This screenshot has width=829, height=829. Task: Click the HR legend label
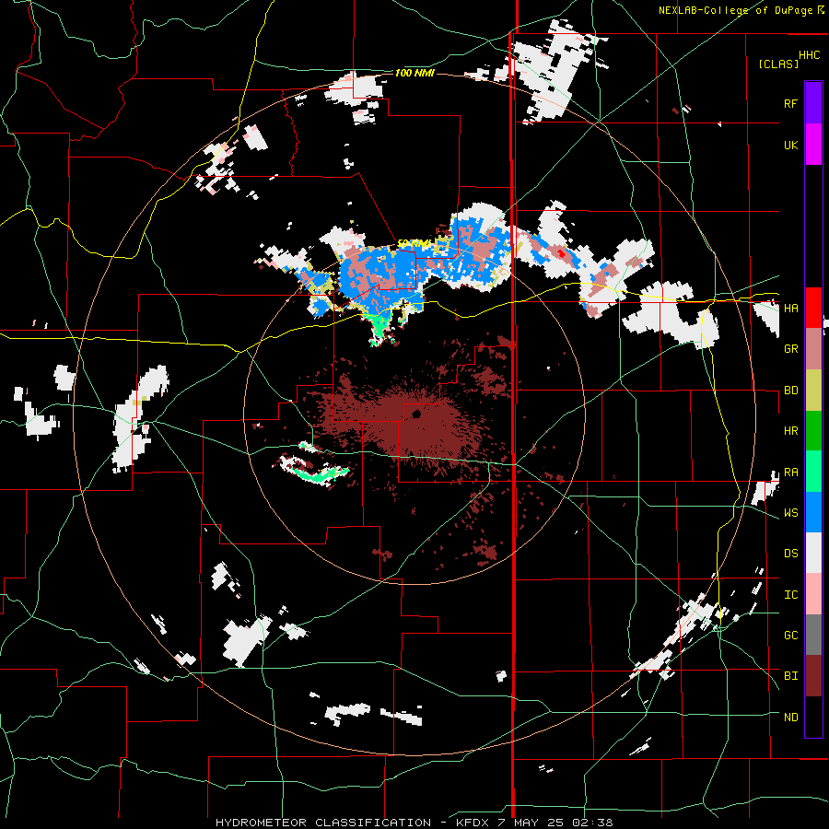point(790,431)
